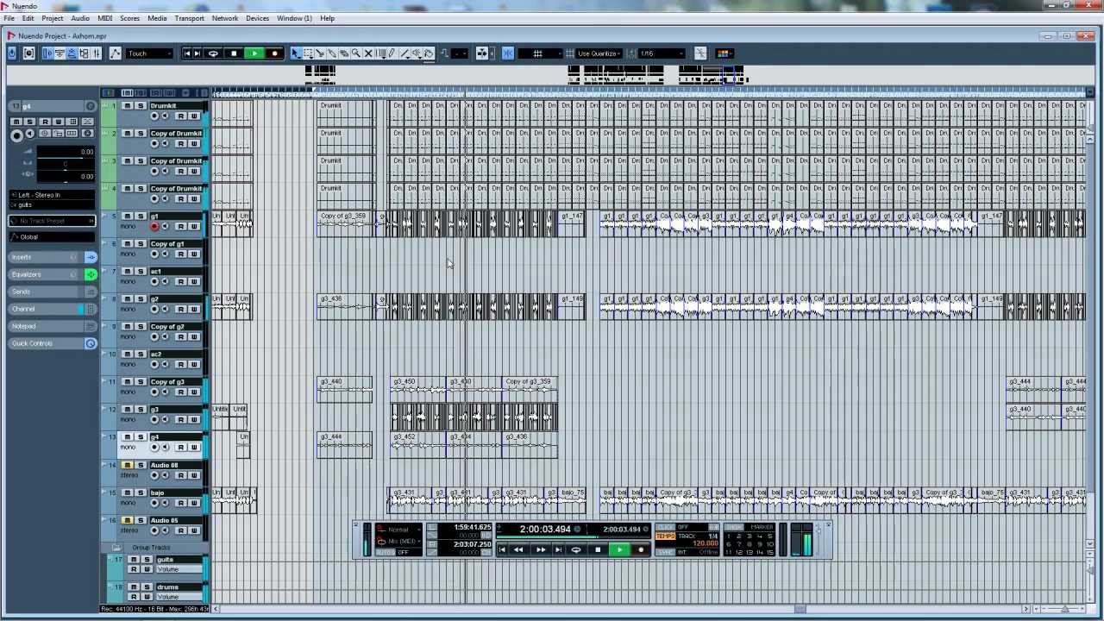Click the Notepad section in Inspector

(x=45, y=326)
